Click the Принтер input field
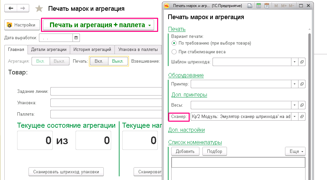The height and width of the screenshot is (180, 327). tap(241, 84)
